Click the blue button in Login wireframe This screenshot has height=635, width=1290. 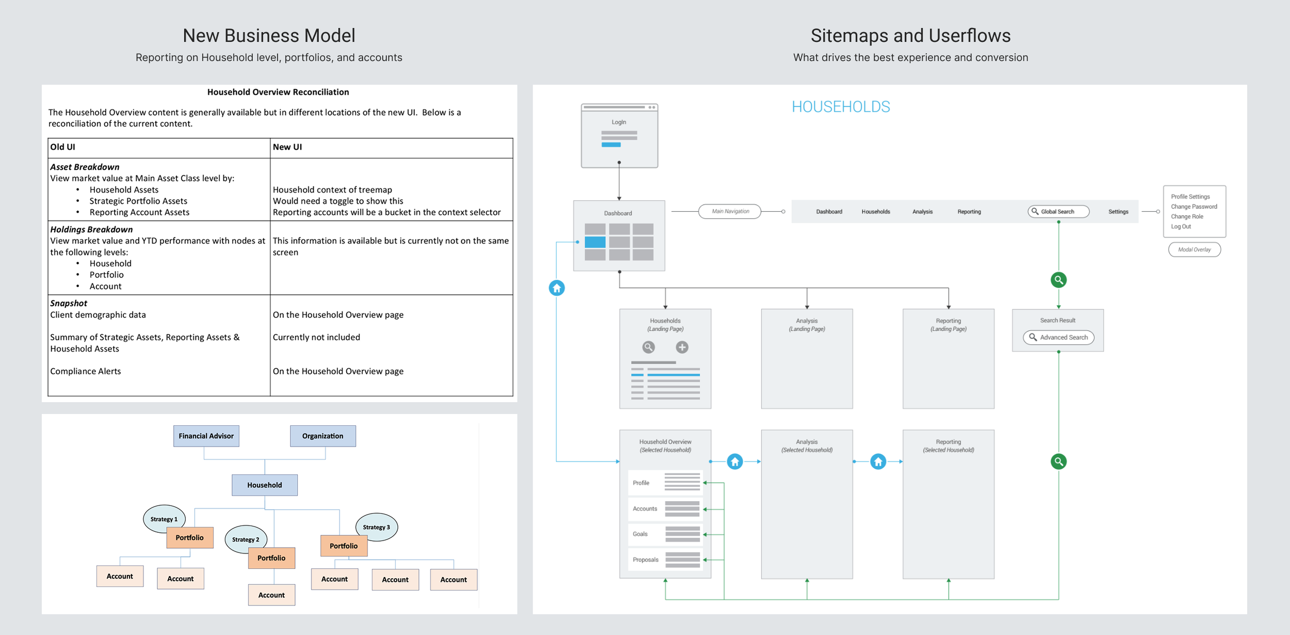click(x=611, y=145)
